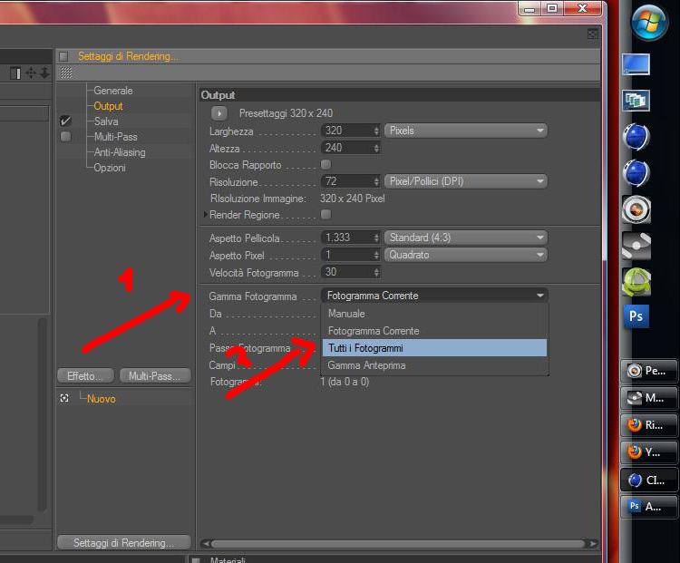Open the Pixel/Pollici (DPI) dropdown
Viewport: 680px width, 563px height.
point(465,181)
